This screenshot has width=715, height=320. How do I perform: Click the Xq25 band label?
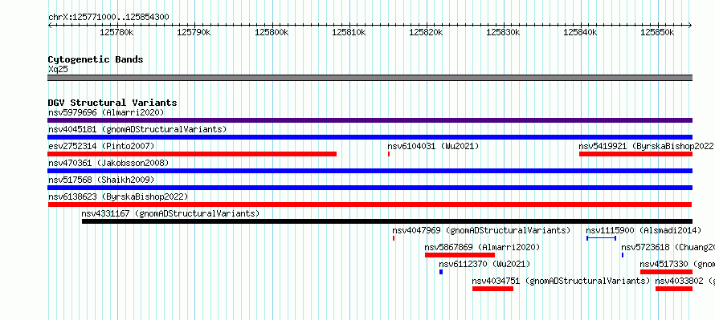point(58,69)
